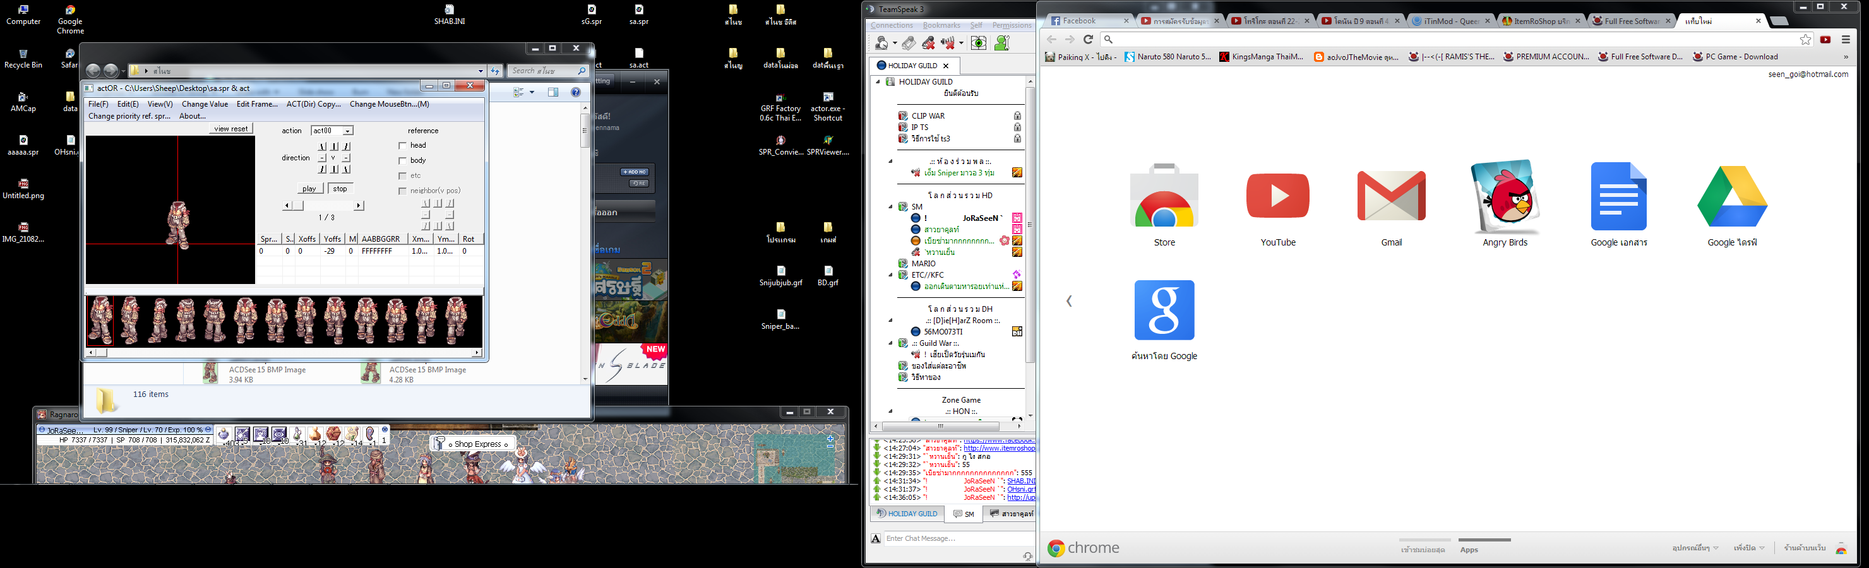Enable the body reference checkbox

click(x=403, y=161)
